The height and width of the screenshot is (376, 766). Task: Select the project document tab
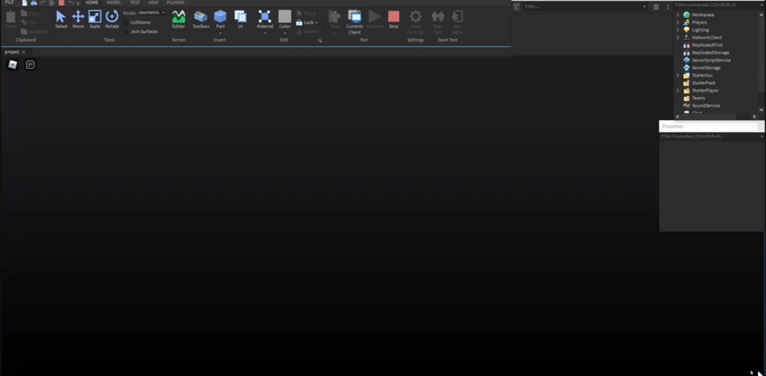pos(11,52)
